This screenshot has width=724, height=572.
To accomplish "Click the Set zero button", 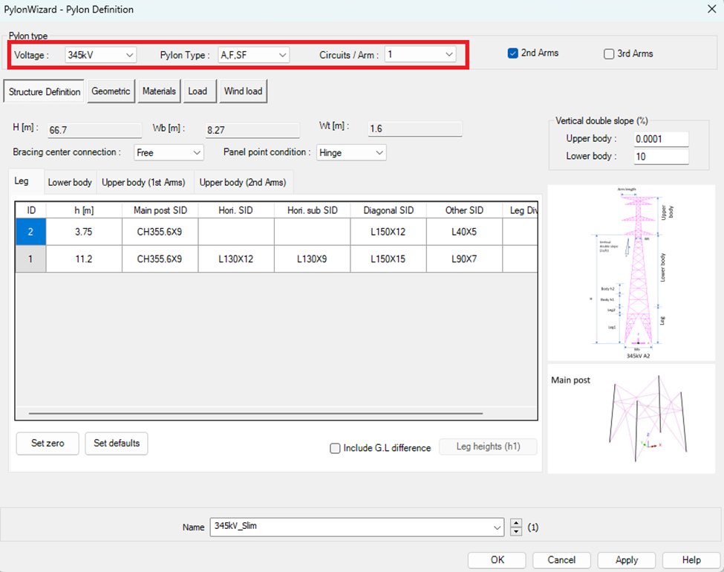I will (x=48, y=443).
